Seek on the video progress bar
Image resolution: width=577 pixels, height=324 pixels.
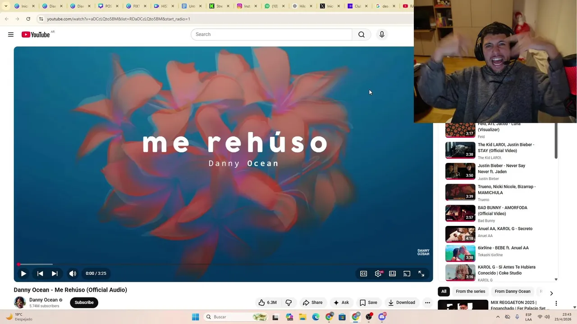[x=223, y=264]
